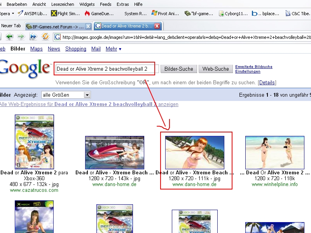The image size is (311, 233).
Task: Go to Google Mail link
Action: (96, 49)
